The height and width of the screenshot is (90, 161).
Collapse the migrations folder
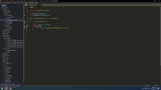pos(4,39)
